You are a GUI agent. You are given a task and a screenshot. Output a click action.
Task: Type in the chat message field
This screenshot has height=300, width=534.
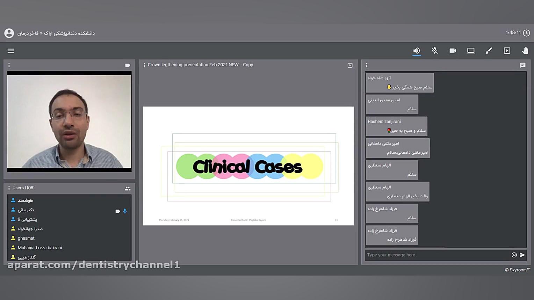437,255
